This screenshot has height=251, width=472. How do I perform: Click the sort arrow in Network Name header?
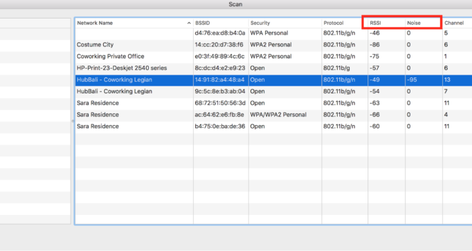[x=189, y=23]
